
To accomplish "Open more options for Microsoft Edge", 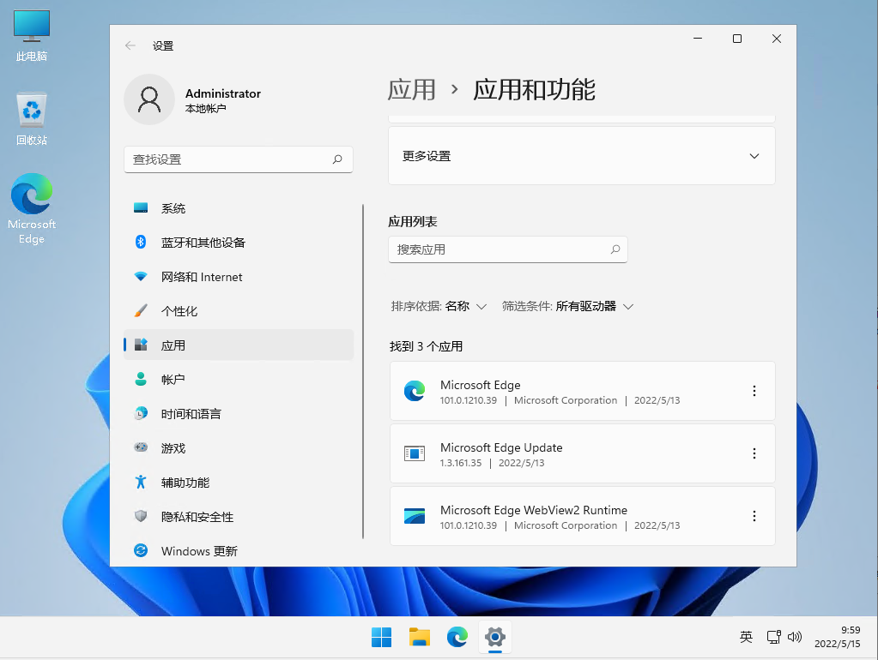I will [x=754, y=391].
